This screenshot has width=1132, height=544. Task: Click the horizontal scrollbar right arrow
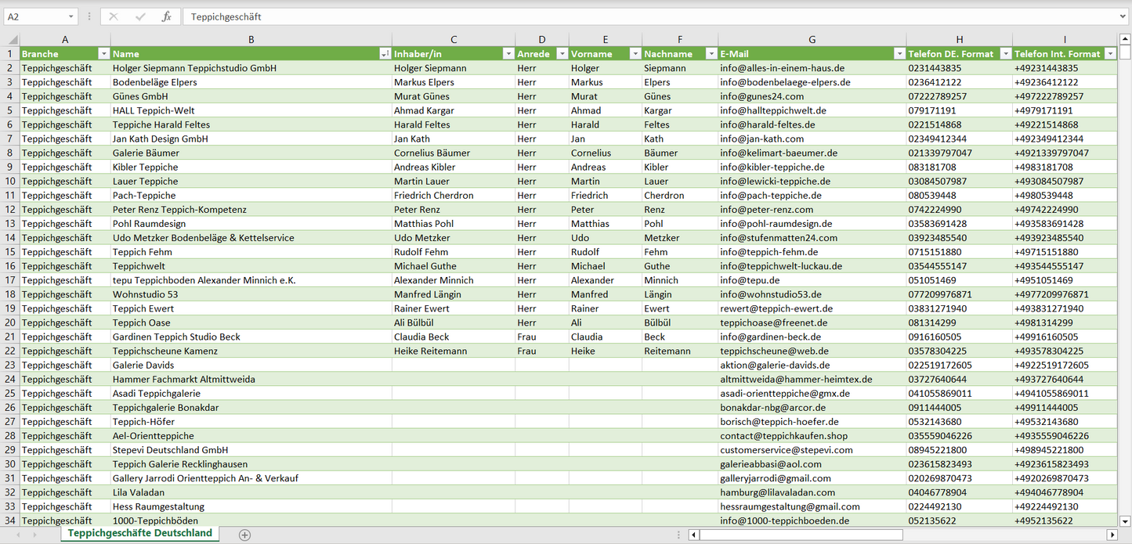tap(1111, 535)
